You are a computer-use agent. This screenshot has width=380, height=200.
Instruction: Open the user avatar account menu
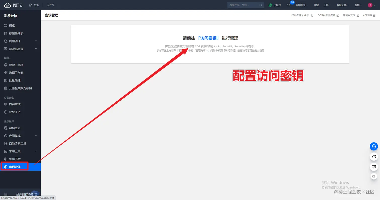pos(371,5)
